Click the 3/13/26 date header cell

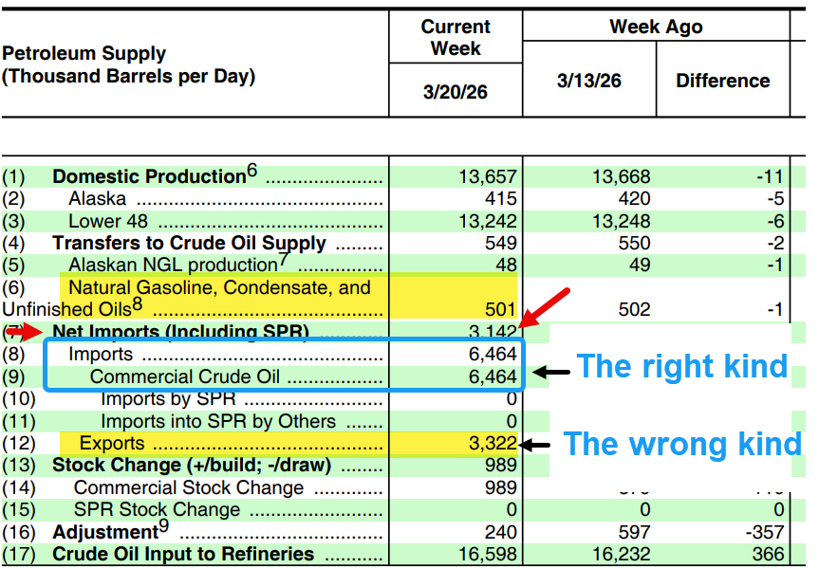click(588, 81)
